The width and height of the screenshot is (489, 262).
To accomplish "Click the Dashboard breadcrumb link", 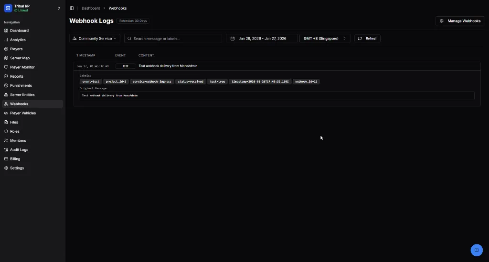I will click(91, 8).
